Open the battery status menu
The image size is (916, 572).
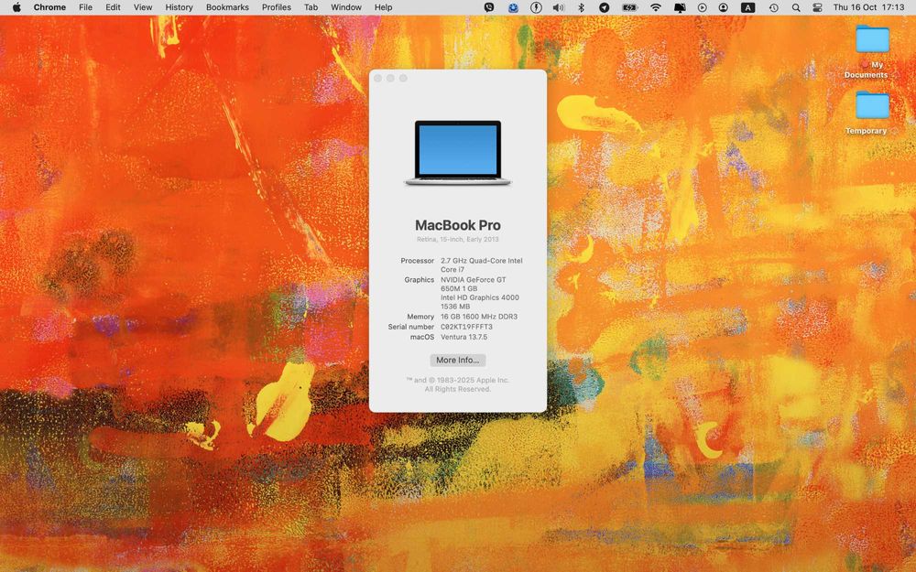click(630, 7)
